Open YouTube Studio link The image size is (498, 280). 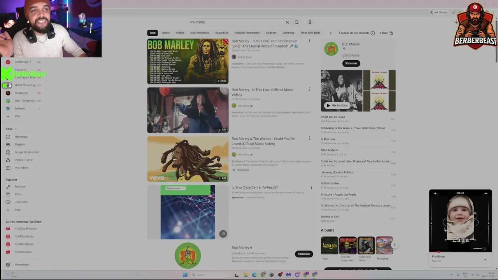[25, 236]
